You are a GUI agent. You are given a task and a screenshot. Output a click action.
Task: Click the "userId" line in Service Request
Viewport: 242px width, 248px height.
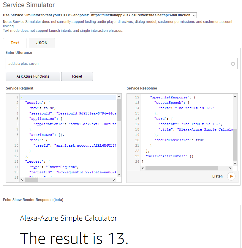pos(75,145)
